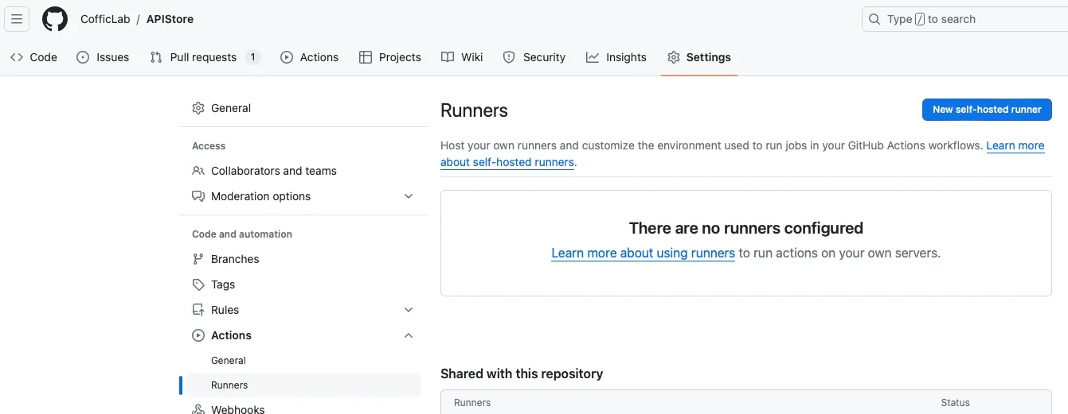Screen dimensions: 1068x414
Task: Type in the search field
Action: tap(972, 19)
